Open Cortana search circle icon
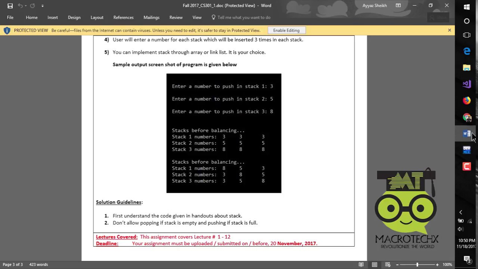 (x=467, y=21)
